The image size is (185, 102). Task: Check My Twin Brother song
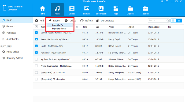click(36, 59)
